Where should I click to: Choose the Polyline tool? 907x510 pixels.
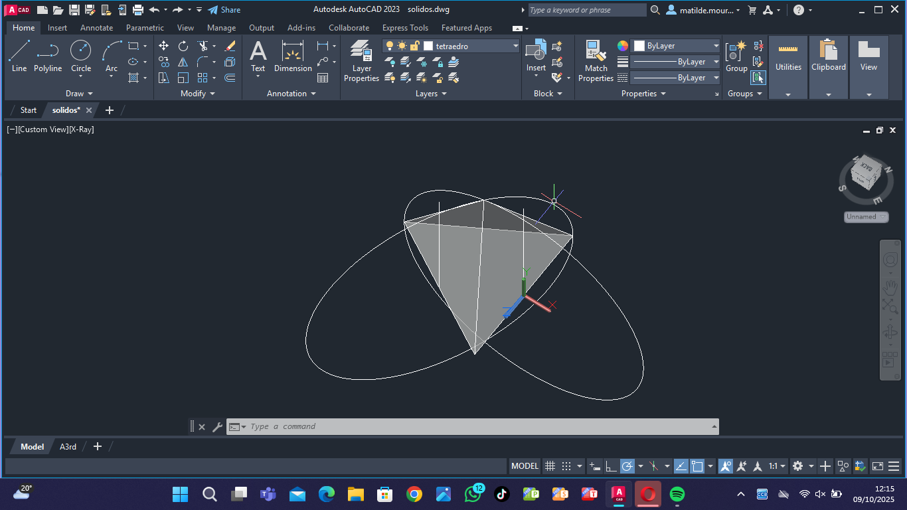(x=48, y=55)
